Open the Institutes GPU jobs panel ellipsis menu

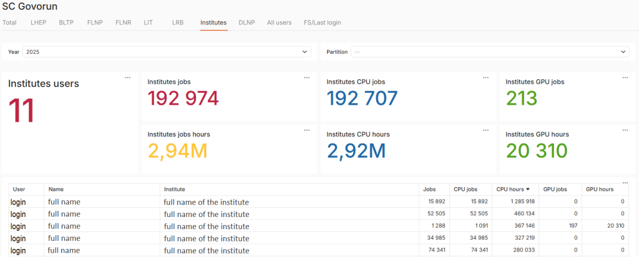[625, 77]
